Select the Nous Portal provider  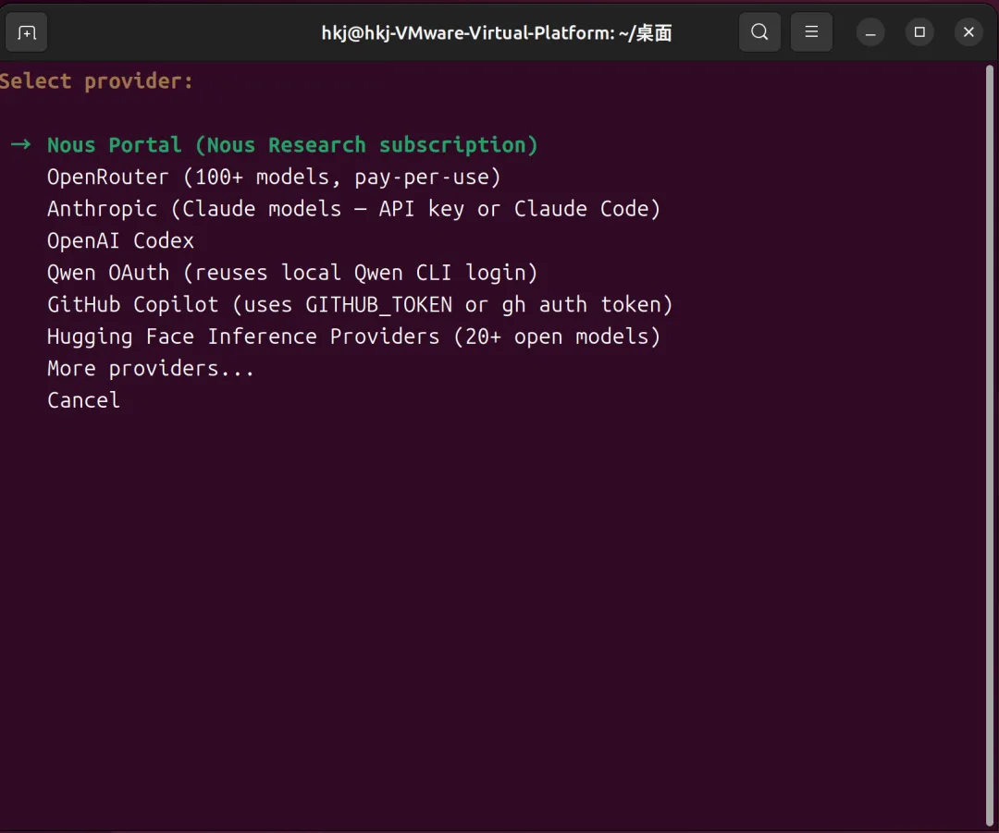[292, 145]
